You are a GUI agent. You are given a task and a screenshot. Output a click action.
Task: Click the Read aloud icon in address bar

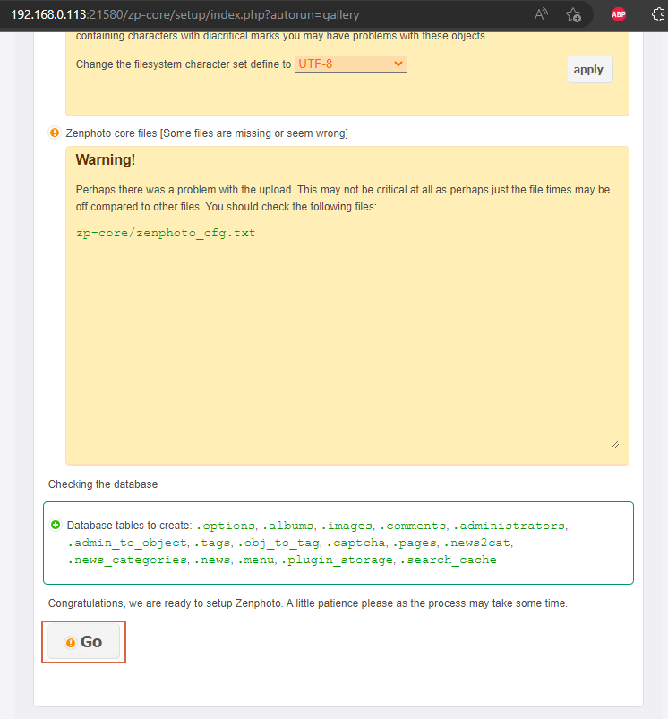click(541, 14)
